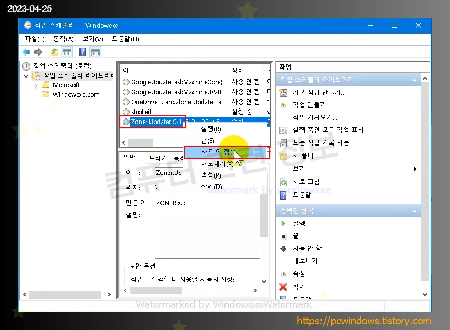The width and height of the screenshot is (450, 330).
Task: Toggle the console tree pane toolbar icon
Action: (67, 52)
